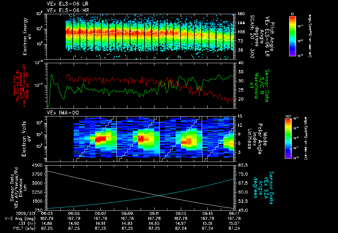Select LST value 14.90
The width and height of the screenshot is (338, 233).
point(74,223)
